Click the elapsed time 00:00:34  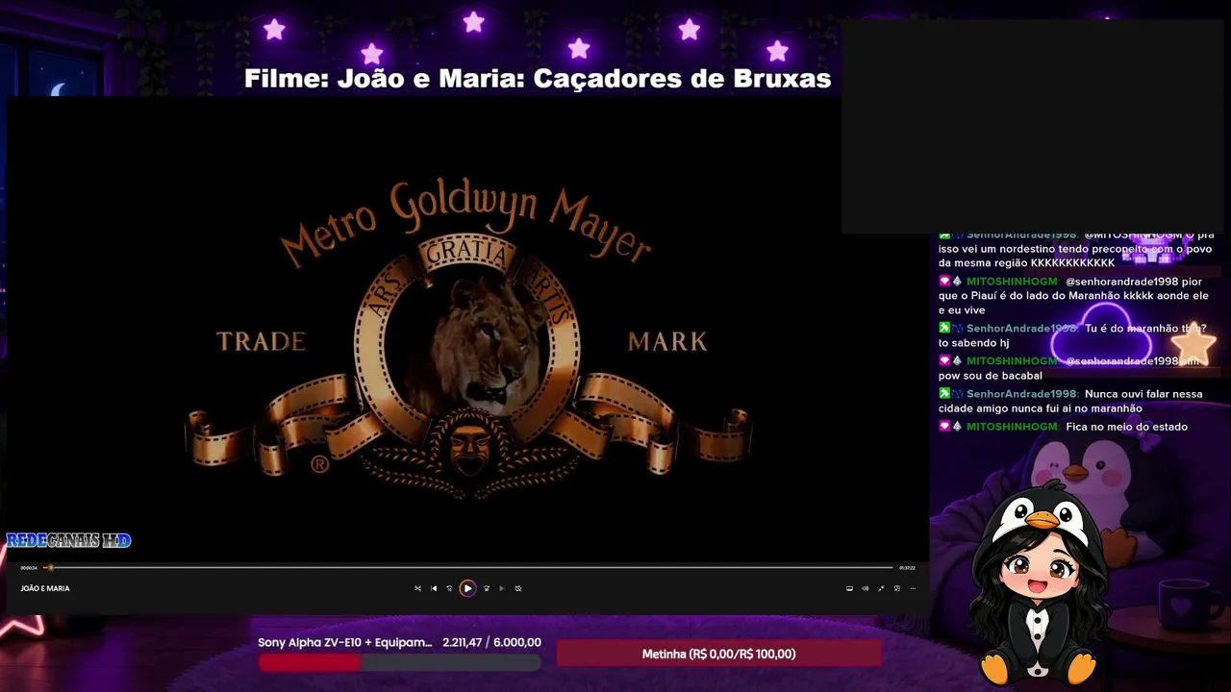point(29,568)
